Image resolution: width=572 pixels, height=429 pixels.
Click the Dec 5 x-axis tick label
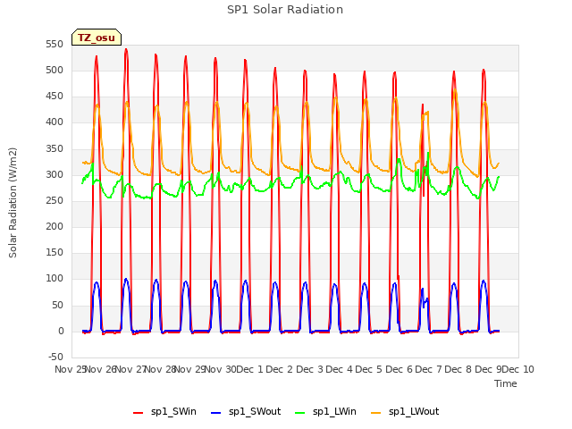click(369, 369)
